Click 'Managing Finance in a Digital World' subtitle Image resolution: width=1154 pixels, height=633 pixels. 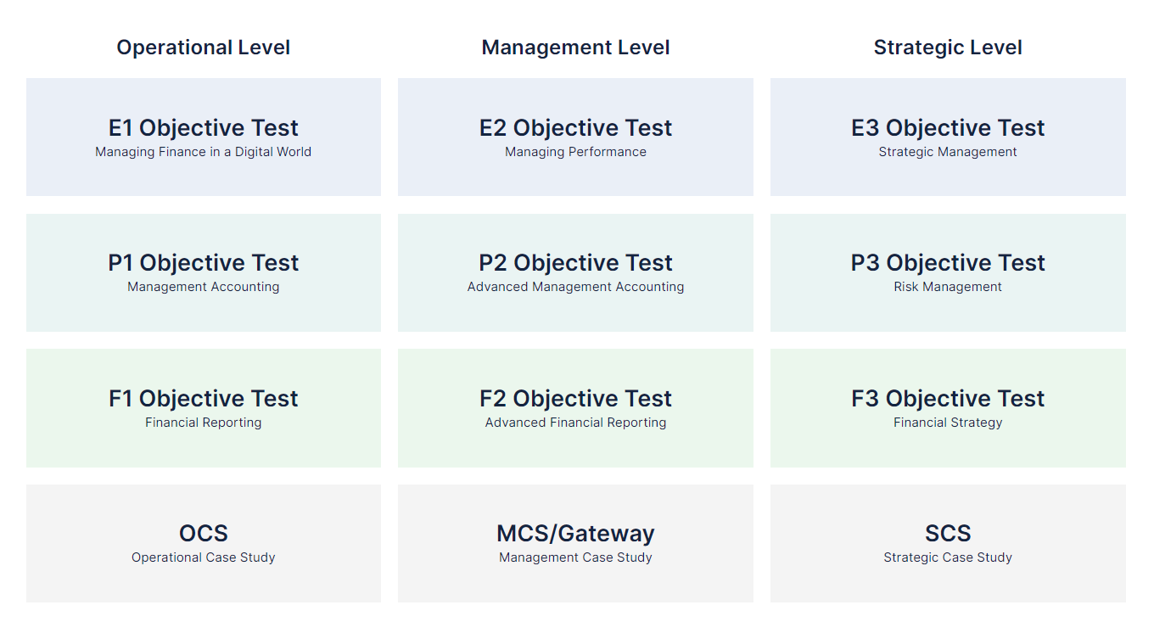[204, 152]
